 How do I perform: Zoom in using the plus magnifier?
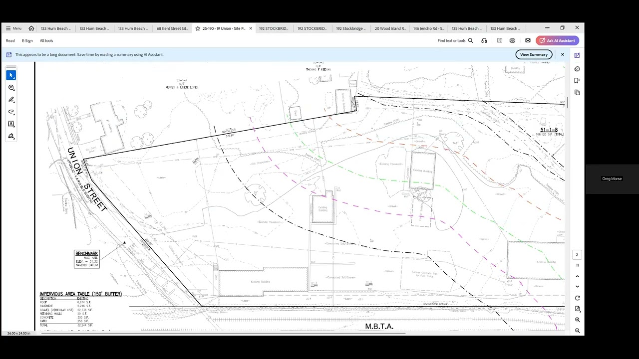tap(578, 320)
